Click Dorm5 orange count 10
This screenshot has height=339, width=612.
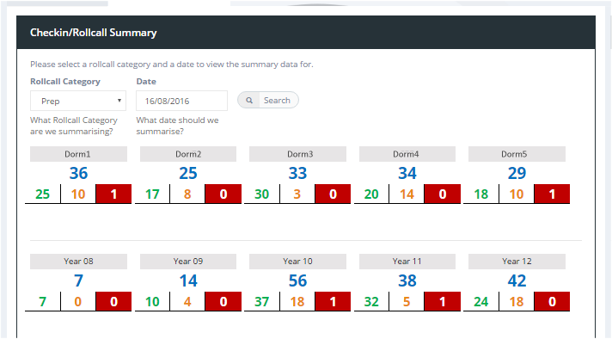tap(517, 194)
